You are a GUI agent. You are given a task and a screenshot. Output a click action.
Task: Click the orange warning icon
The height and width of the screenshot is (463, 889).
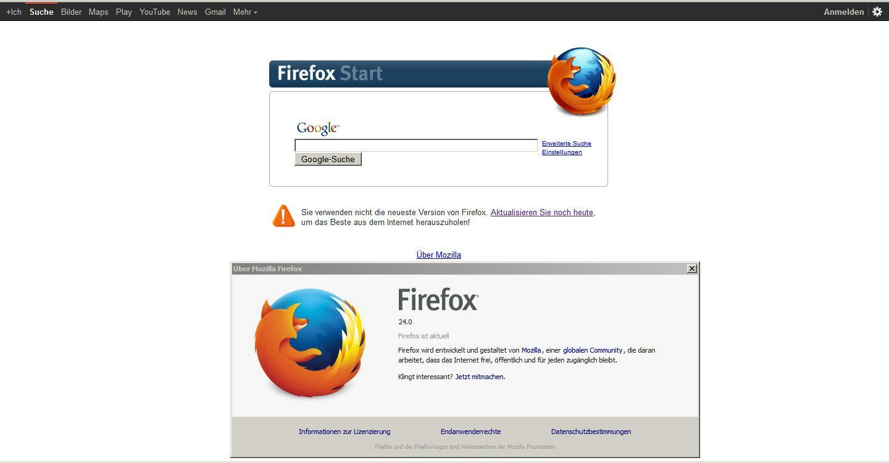pos(284,216)
